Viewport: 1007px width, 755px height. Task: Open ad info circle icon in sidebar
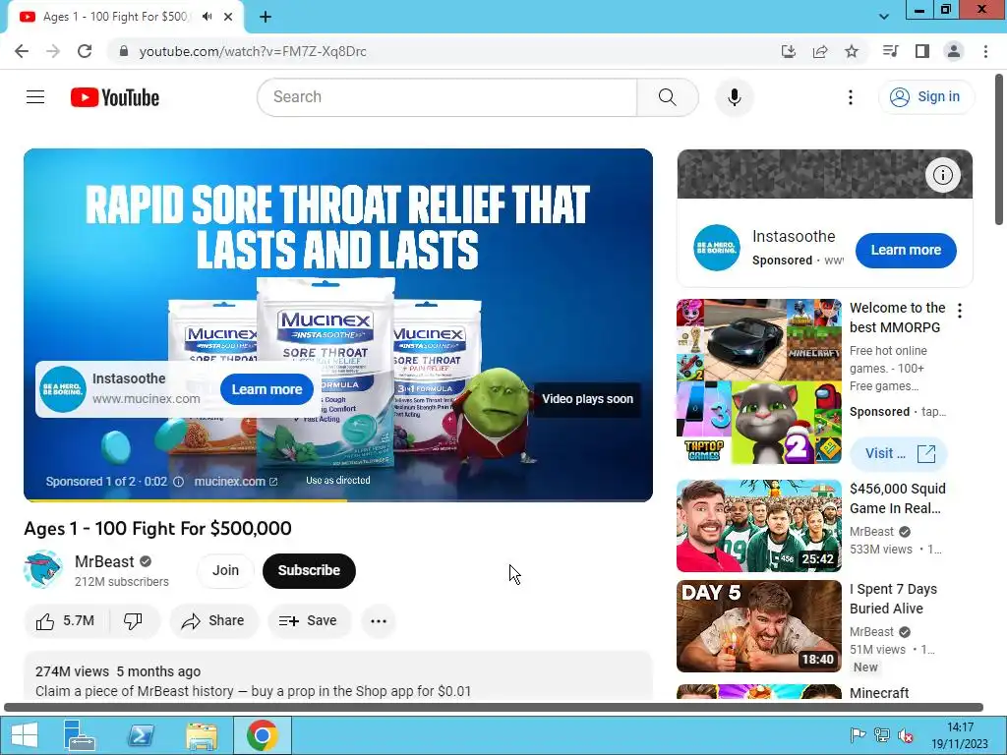[x=943, y=175]
